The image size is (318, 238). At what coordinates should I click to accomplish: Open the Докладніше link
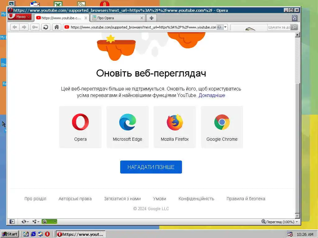pyautogui.click(x=212, y=95)
